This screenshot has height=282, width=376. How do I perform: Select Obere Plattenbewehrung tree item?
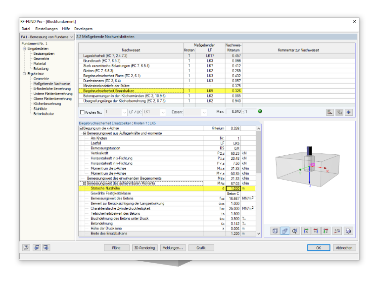(x=52, y=99)
